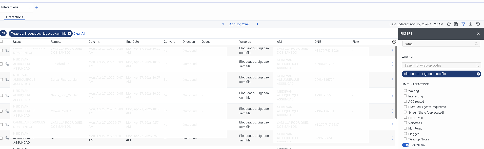This screenshot has width=484, height=149.
Task: Select the checkbox for the 9:57 AM row
Action: pos(1,124)
